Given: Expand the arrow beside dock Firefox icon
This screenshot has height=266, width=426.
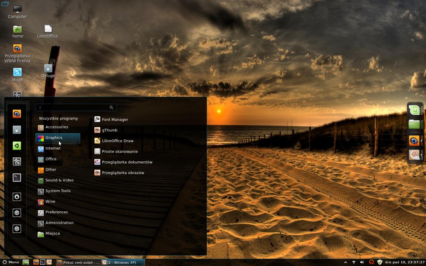Looking at the screenshot, I should [x=421, y=141].
